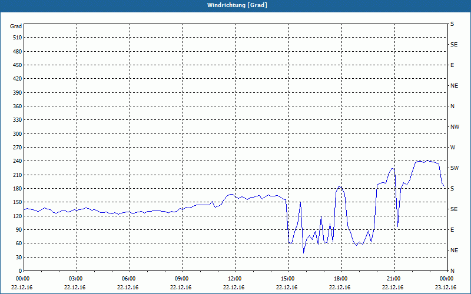Select the 480 value on the degree axis
The width and height of the screenshot is (471, 294).
tap(17, 52)
